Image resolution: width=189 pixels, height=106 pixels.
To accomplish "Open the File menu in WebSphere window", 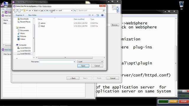I will coord(3,9).
